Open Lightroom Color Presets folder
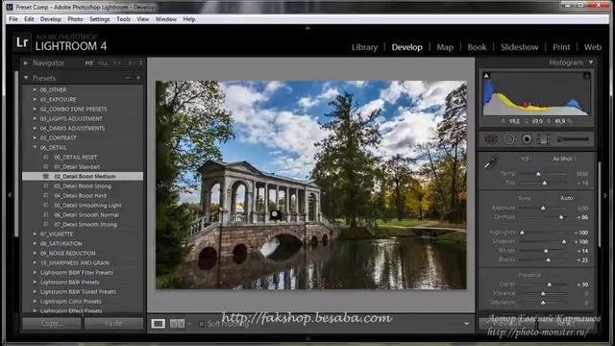Screen dimensions: 615x346 [70, 301]
